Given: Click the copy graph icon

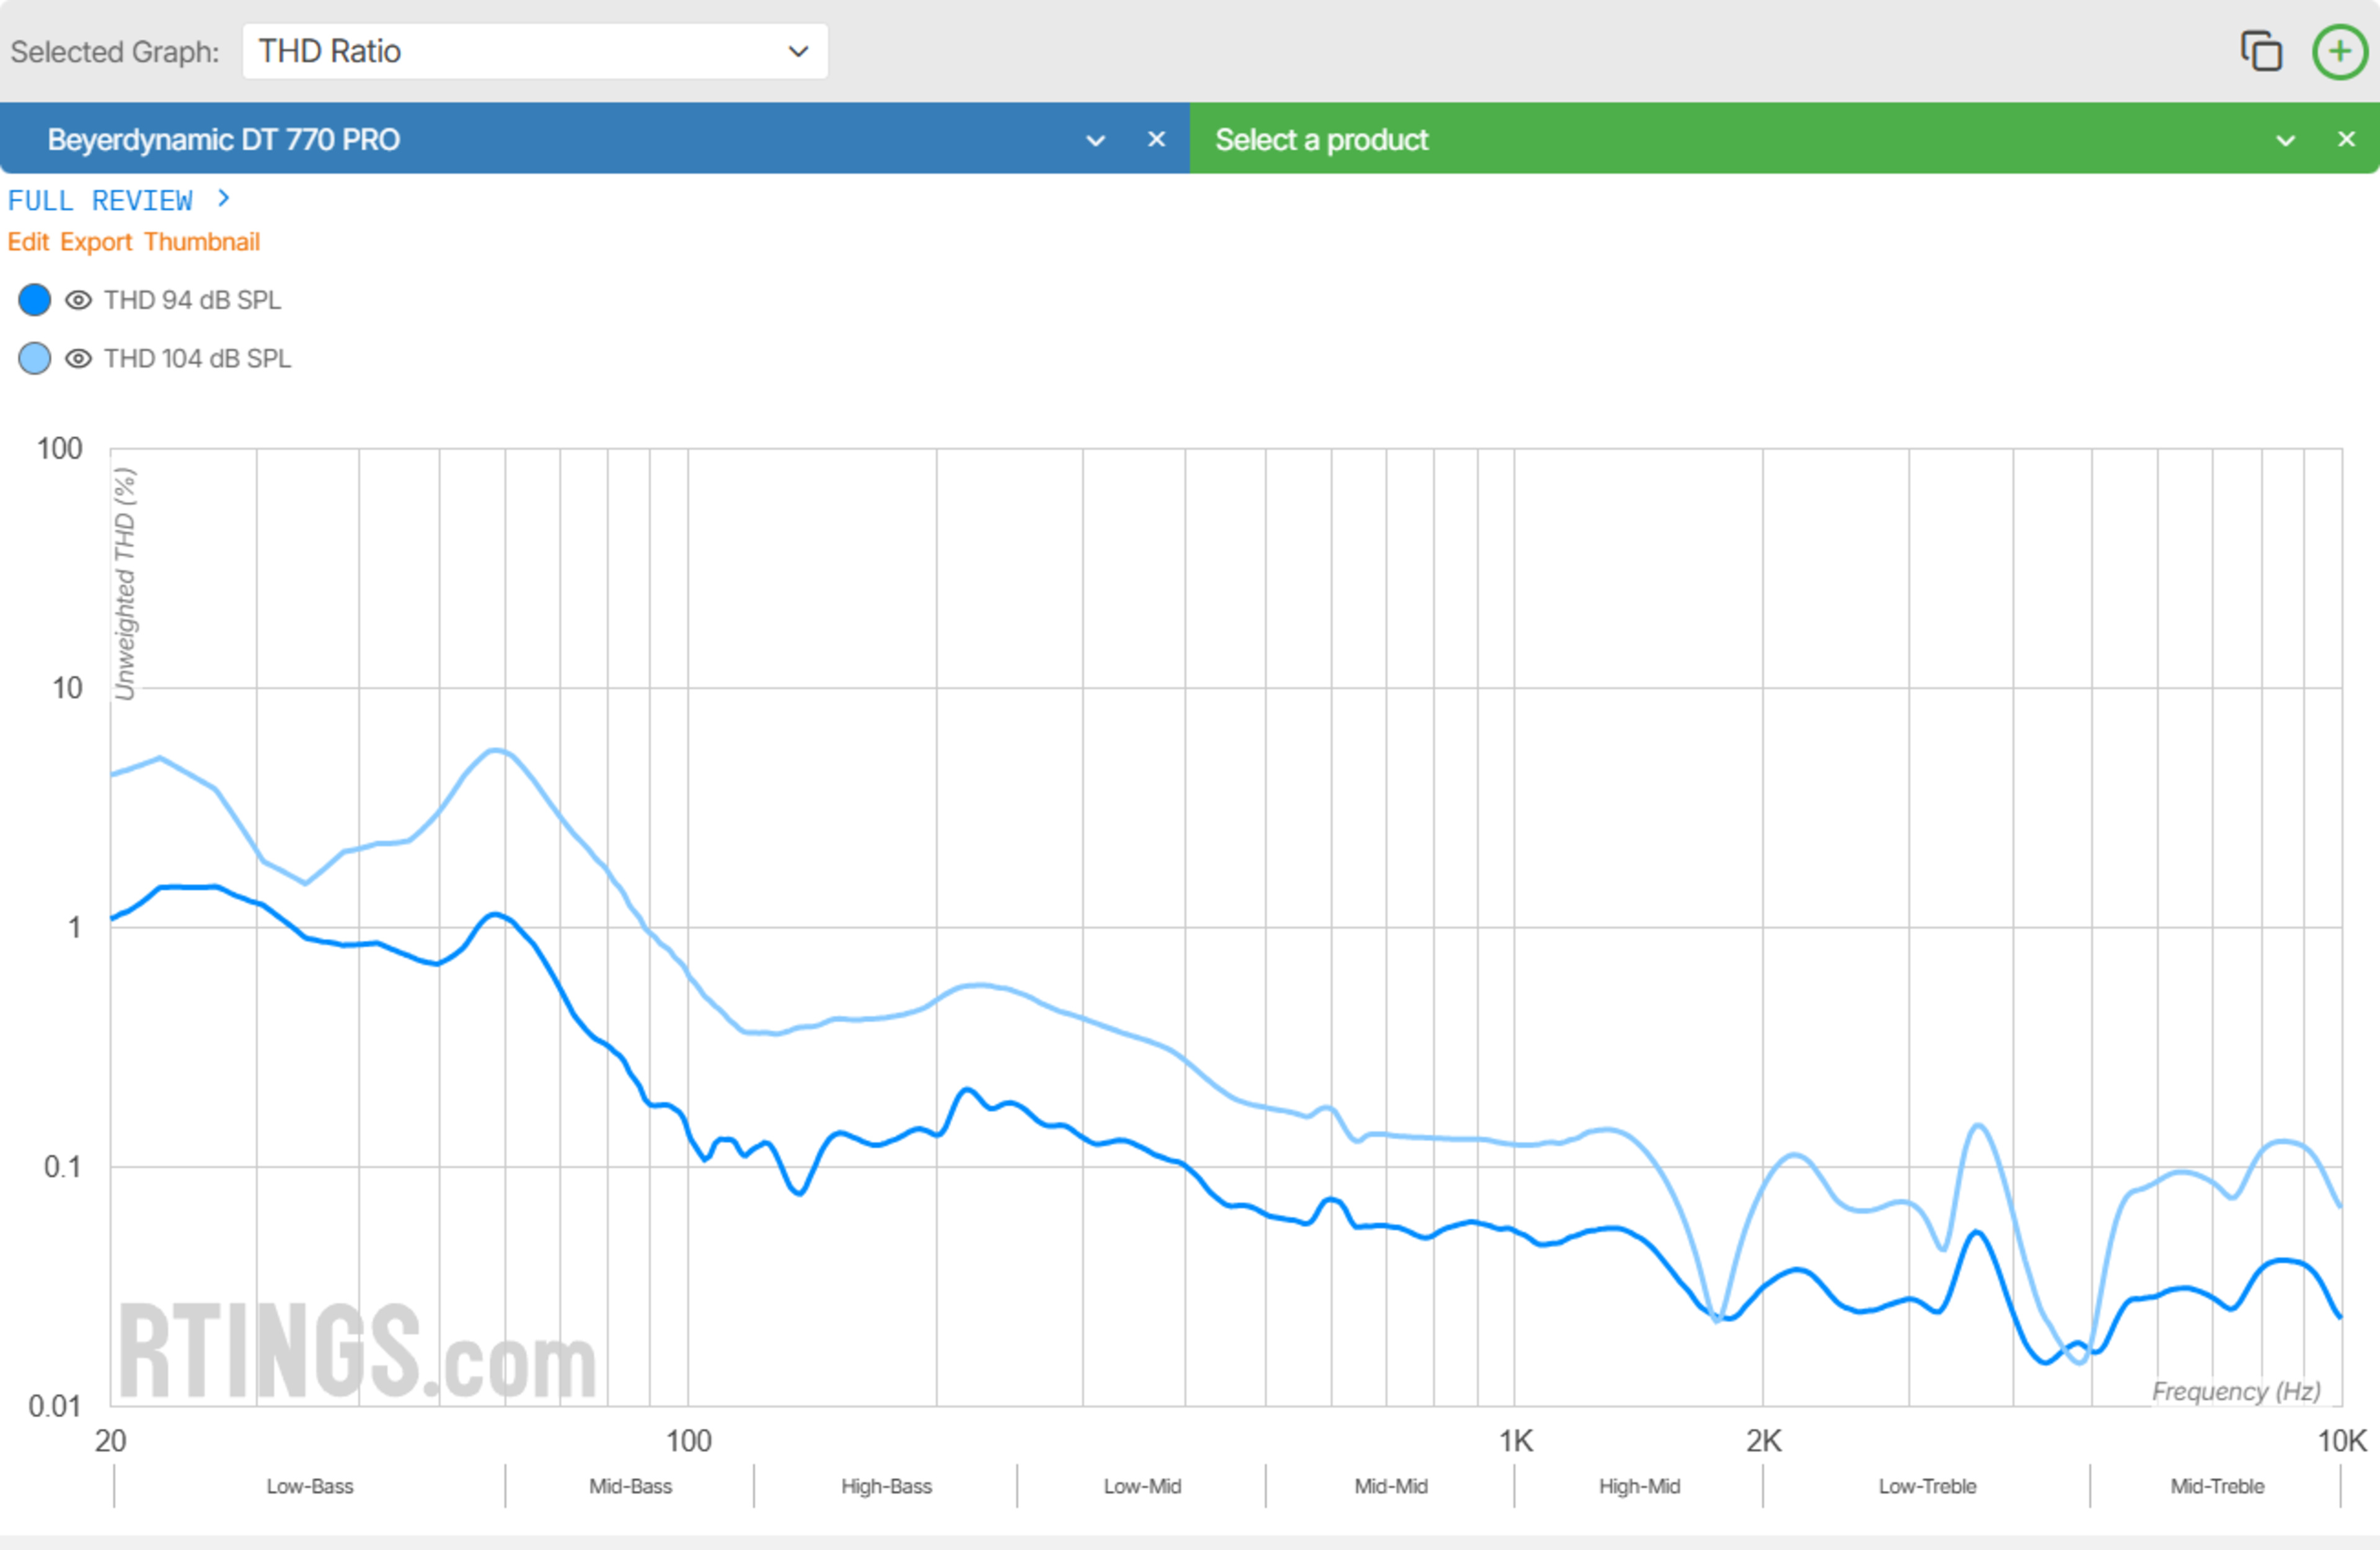Looking at the screenshot, I should [x=2260, y=51].
